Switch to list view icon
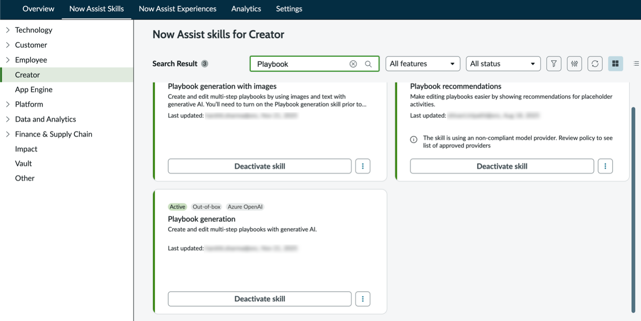 [636, 64]
